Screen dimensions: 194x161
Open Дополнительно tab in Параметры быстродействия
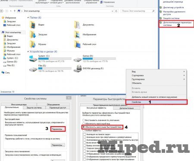(127, 108)
